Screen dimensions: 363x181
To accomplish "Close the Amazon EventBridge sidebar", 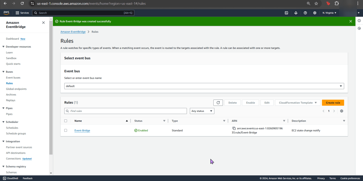I will [x=44, y=23].
